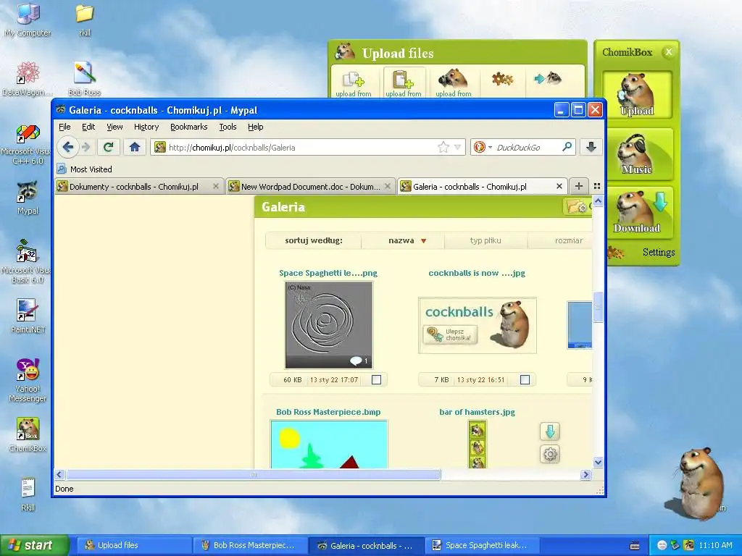Click the ChomikBox Upload hamster button
742x556 pixels.
(x=637, y=95)
